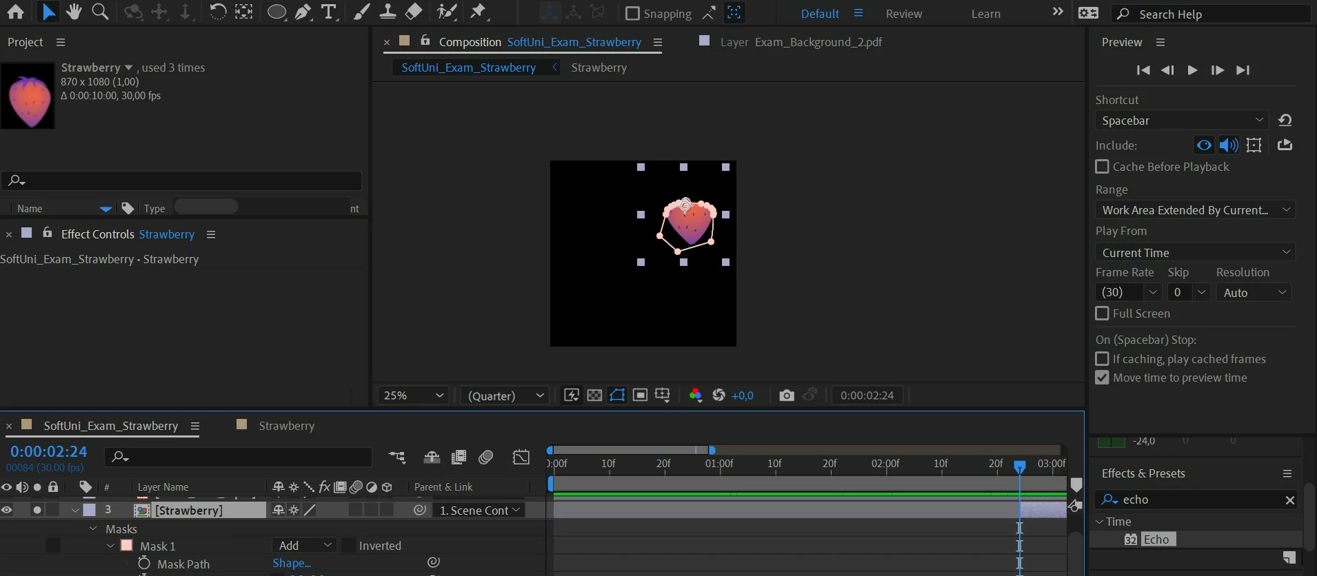Viewport: 1317px width, 576px height.
Task: Select the Ellipse shape tool
Action: tap(277, 12)
